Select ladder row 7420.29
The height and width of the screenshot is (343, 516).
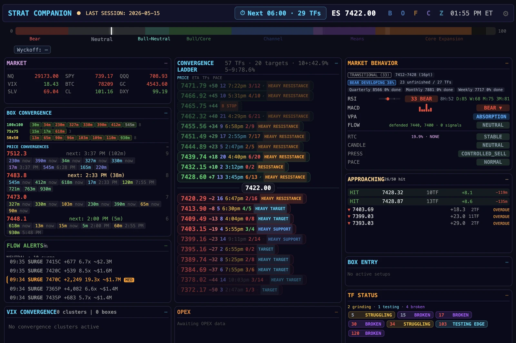tap(242, 199)
